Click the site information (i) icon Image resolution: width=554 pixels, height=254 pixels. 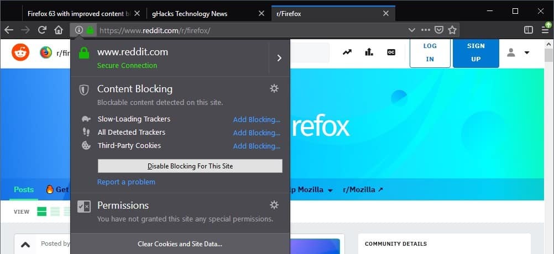click(79, 30)
